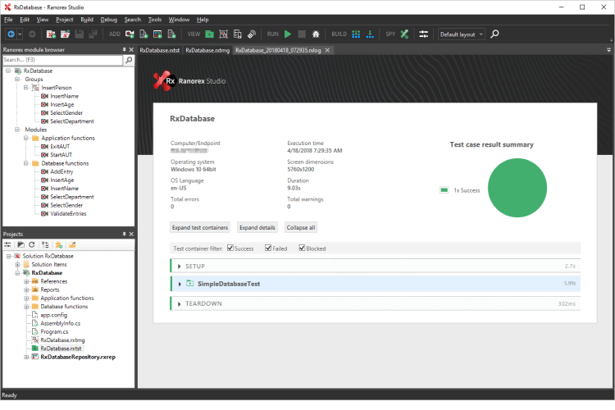Click the green Run play button
Viewport: 615px width, 410px height.
click(x=288, y=34)
